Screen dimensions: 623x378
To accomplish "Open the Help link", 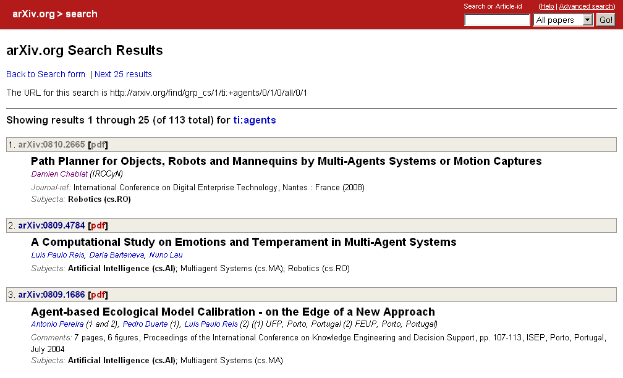I will pos(546,6).
